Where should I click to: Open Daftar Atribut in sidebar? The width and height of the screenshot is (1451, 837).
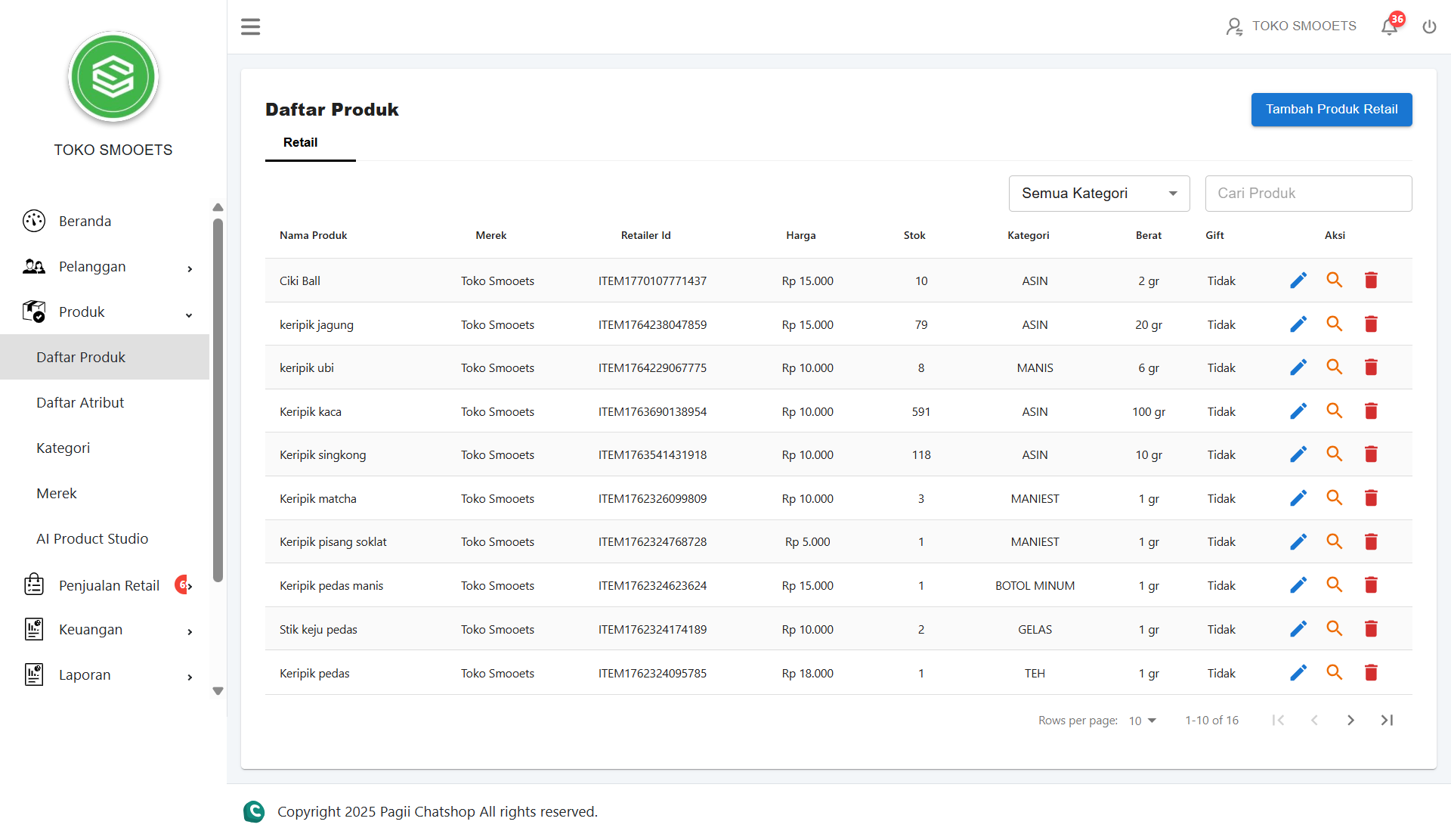[80, 403]
